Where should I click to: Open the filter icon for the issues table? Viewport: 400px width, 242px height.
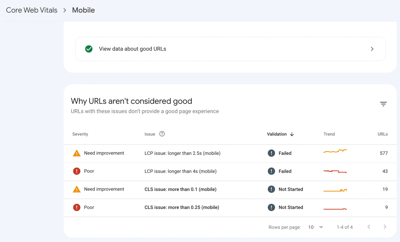click(x=383, y=104)
